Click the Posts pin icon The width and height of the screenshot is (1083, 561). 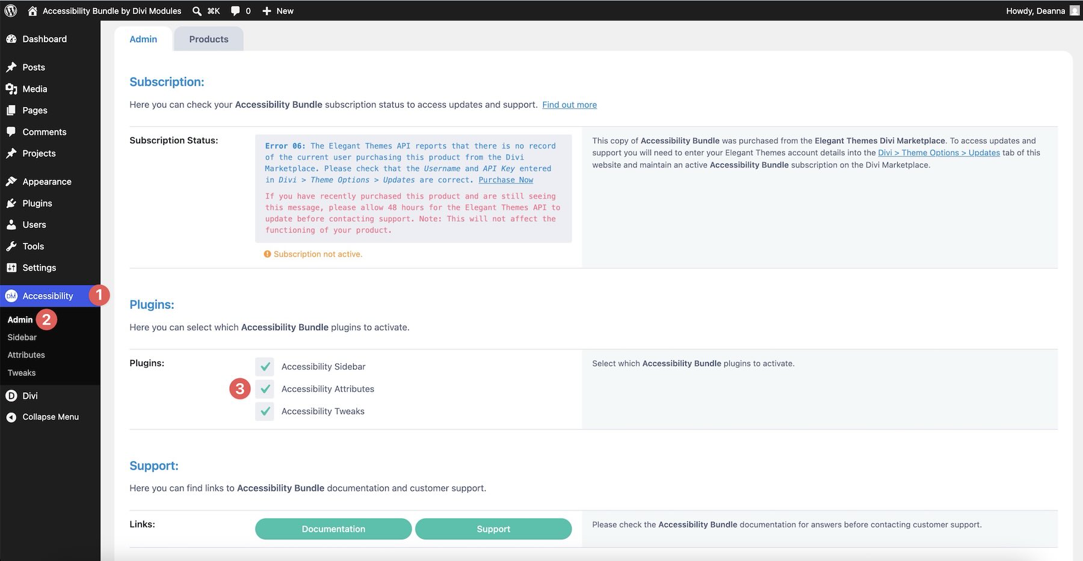pyautogui.click(x=11, y=67)
